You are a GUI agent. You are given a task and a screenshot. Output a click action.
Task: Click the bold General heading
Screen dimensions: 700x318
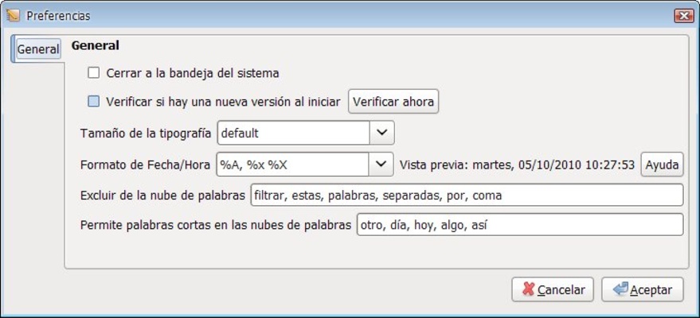coord(95,45)
